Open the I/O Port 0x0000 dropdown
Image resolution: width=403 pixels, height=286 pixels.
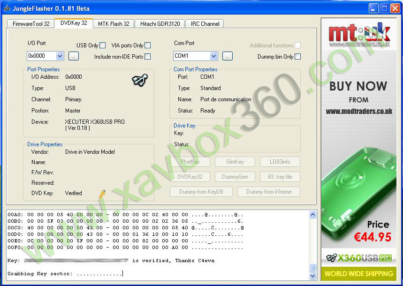click(60, 56)
